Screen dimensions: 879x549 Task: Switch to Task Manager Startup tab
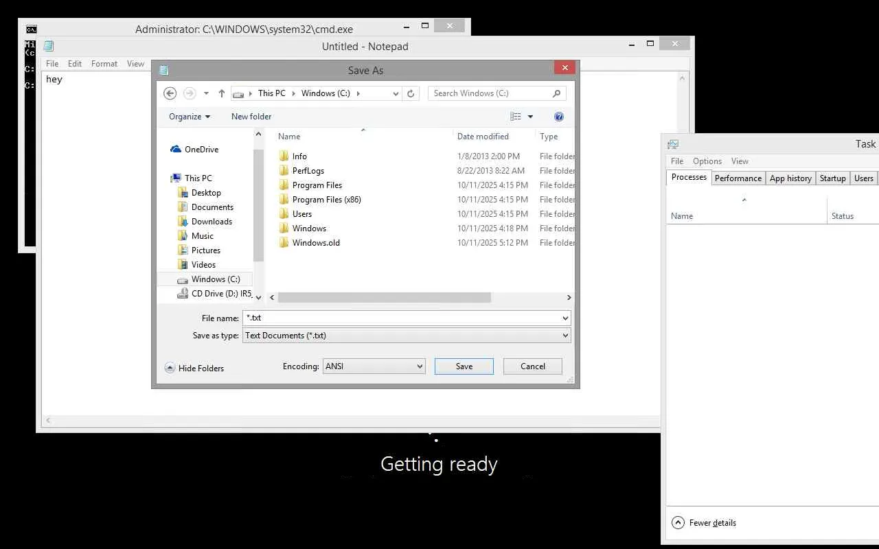point(833,178)
